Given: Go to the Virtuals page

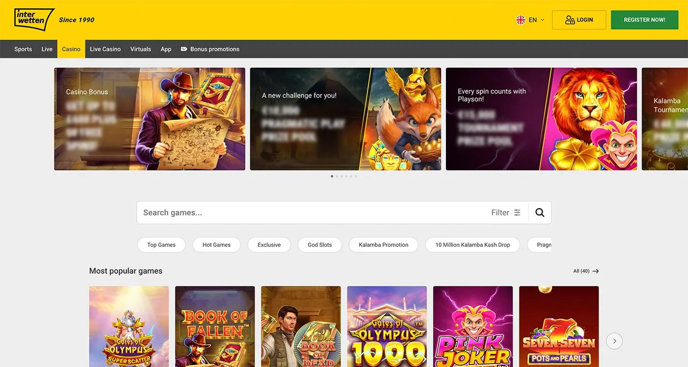Looking at the screenshot, I should (141, 49).
